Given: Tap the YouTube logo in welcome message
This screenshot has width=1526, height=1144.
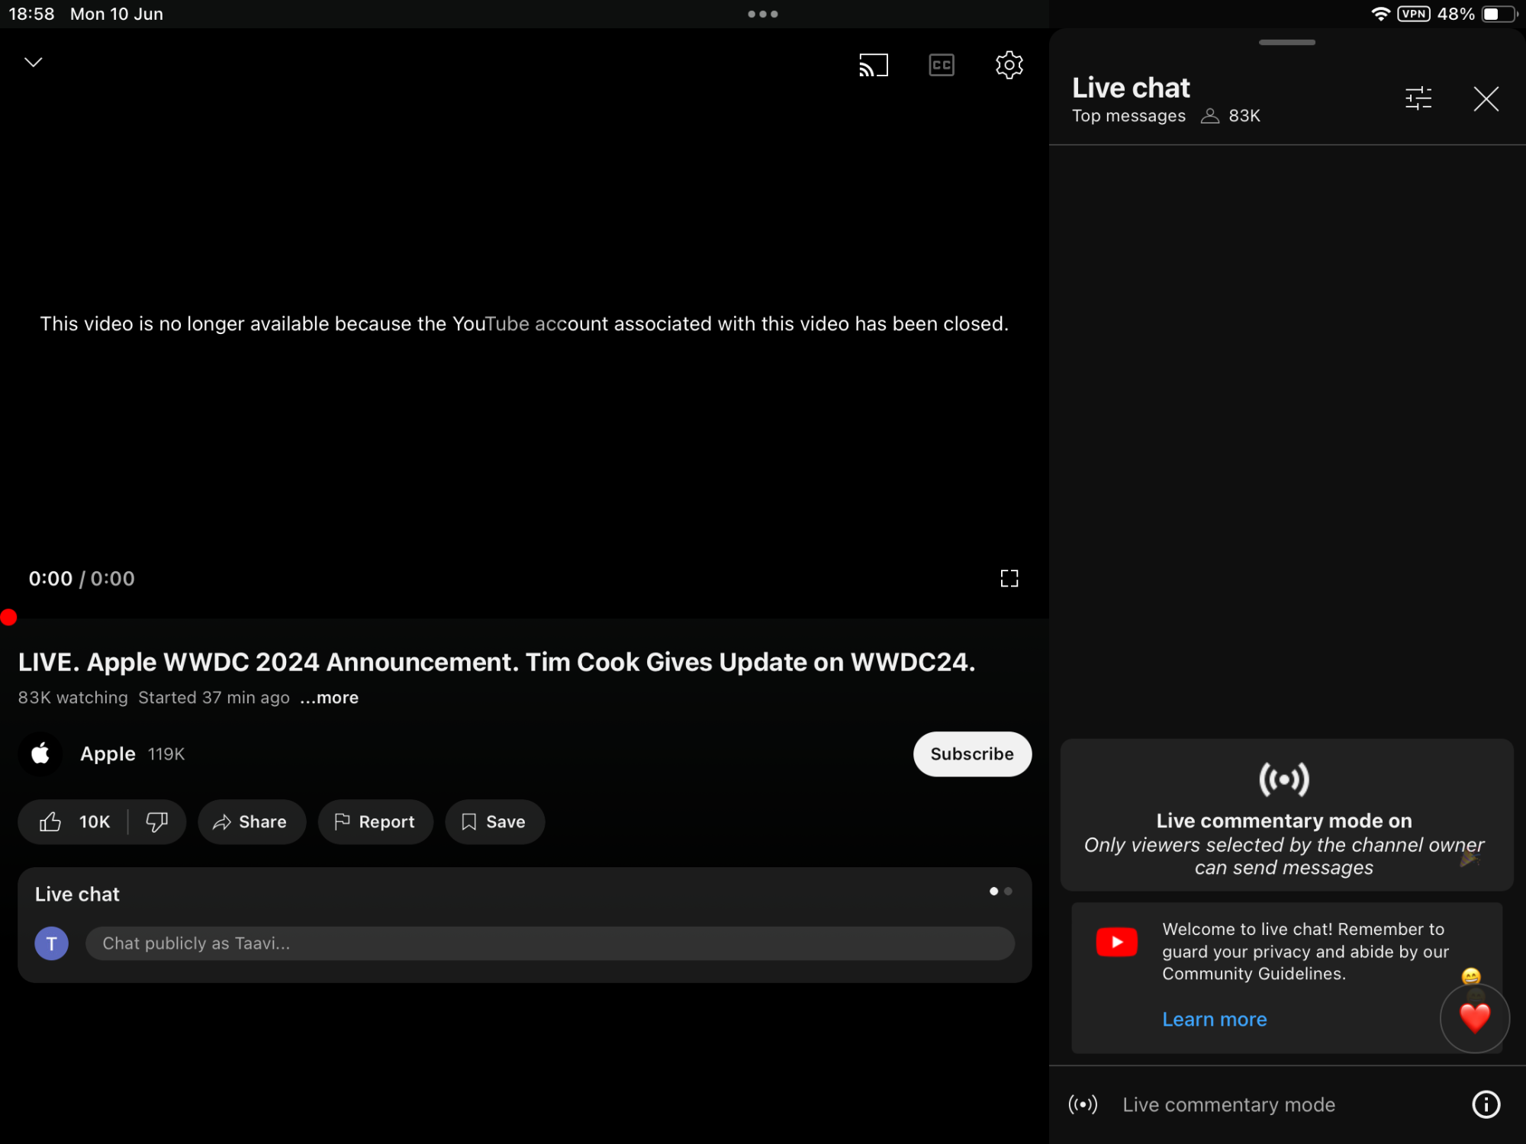Looking at the screenshot, I should pyautogui.click(x=1116, y=942).
